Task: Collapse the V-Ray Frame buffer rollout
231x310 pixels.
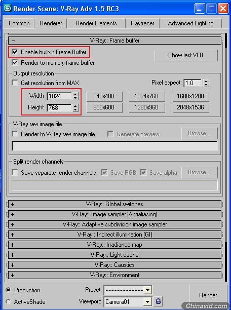Action: 114,41
